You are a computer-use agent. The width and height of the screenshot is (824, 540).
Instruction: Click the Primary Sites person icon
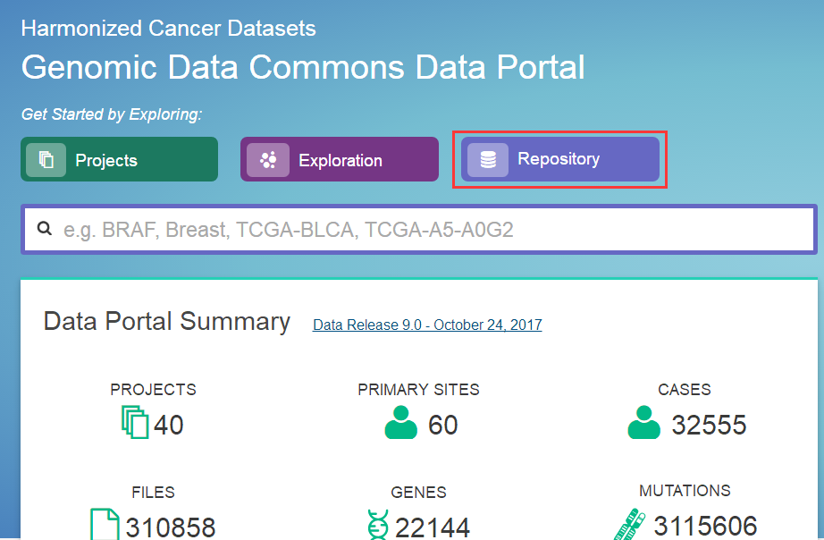click(401, 422)
